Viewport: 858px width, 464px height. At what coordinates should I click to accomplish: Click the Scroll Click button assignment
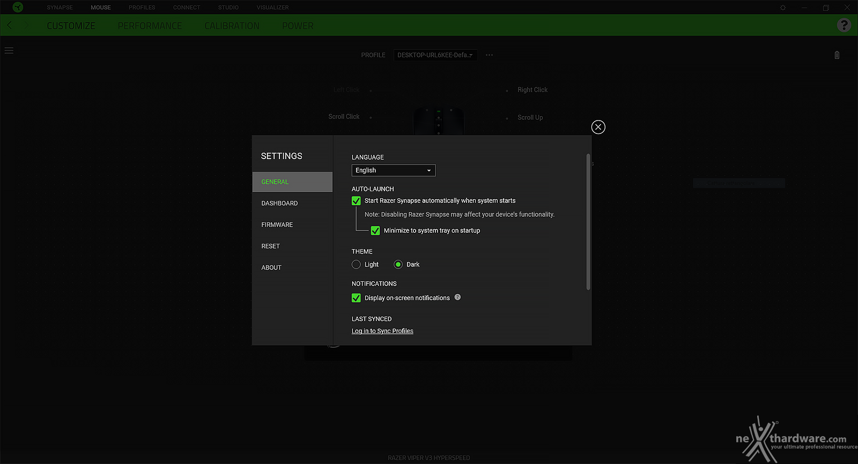pos(344,117)
